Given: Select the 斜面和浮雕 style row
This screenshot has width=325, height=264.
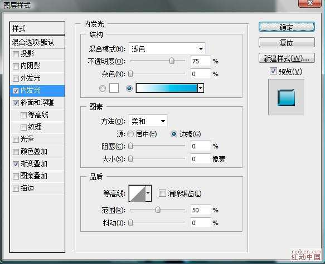Looking at the screenshot, I should pos(37,103).
